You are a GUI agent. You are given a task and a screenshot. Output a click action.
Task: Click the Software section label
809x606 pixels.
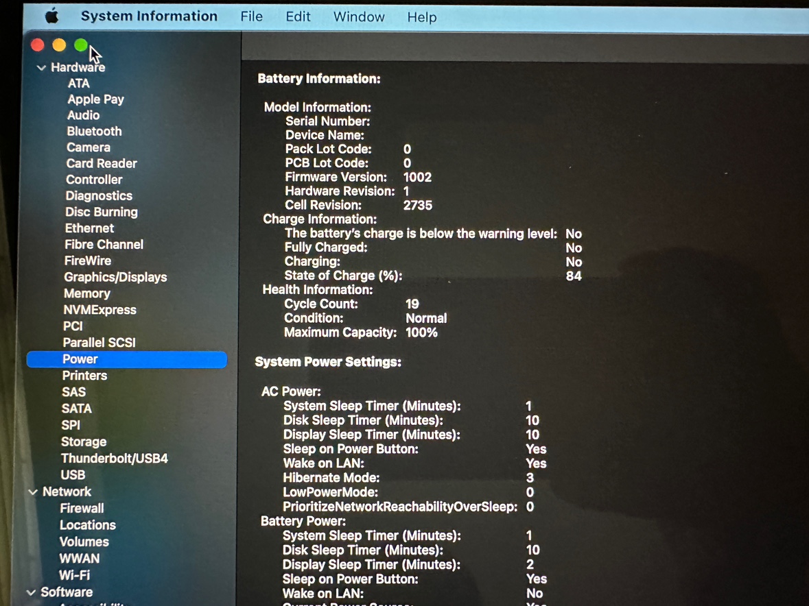[67, 592]
